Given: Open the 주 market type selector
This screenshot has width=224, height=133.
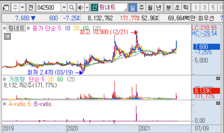Looking at the screenshot, I should point(15,8).
